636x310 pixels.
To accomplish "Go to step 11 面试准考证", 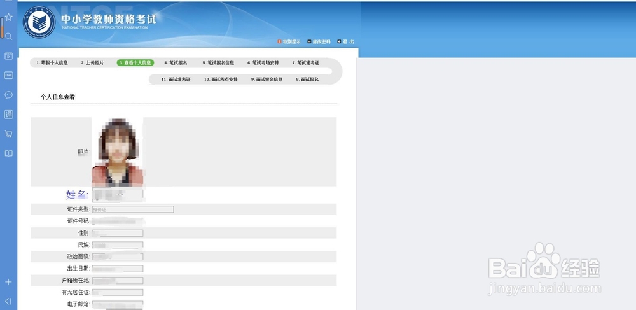I will [176, 80].
